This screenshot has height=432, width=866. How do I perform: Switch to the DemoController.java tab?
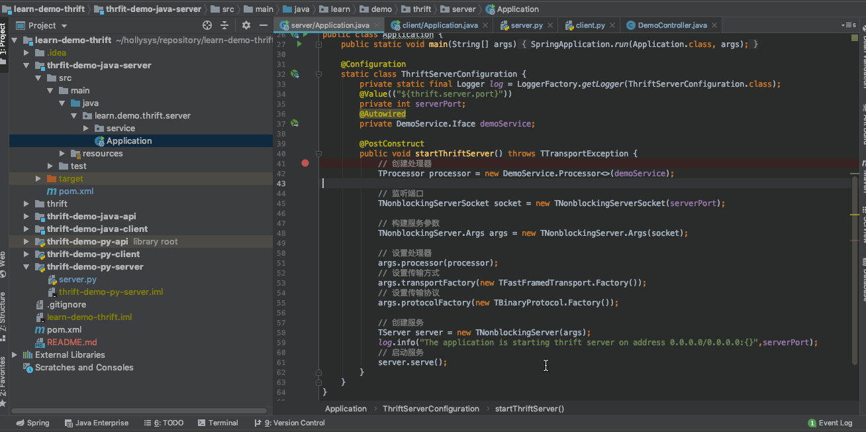click(671, 26)
